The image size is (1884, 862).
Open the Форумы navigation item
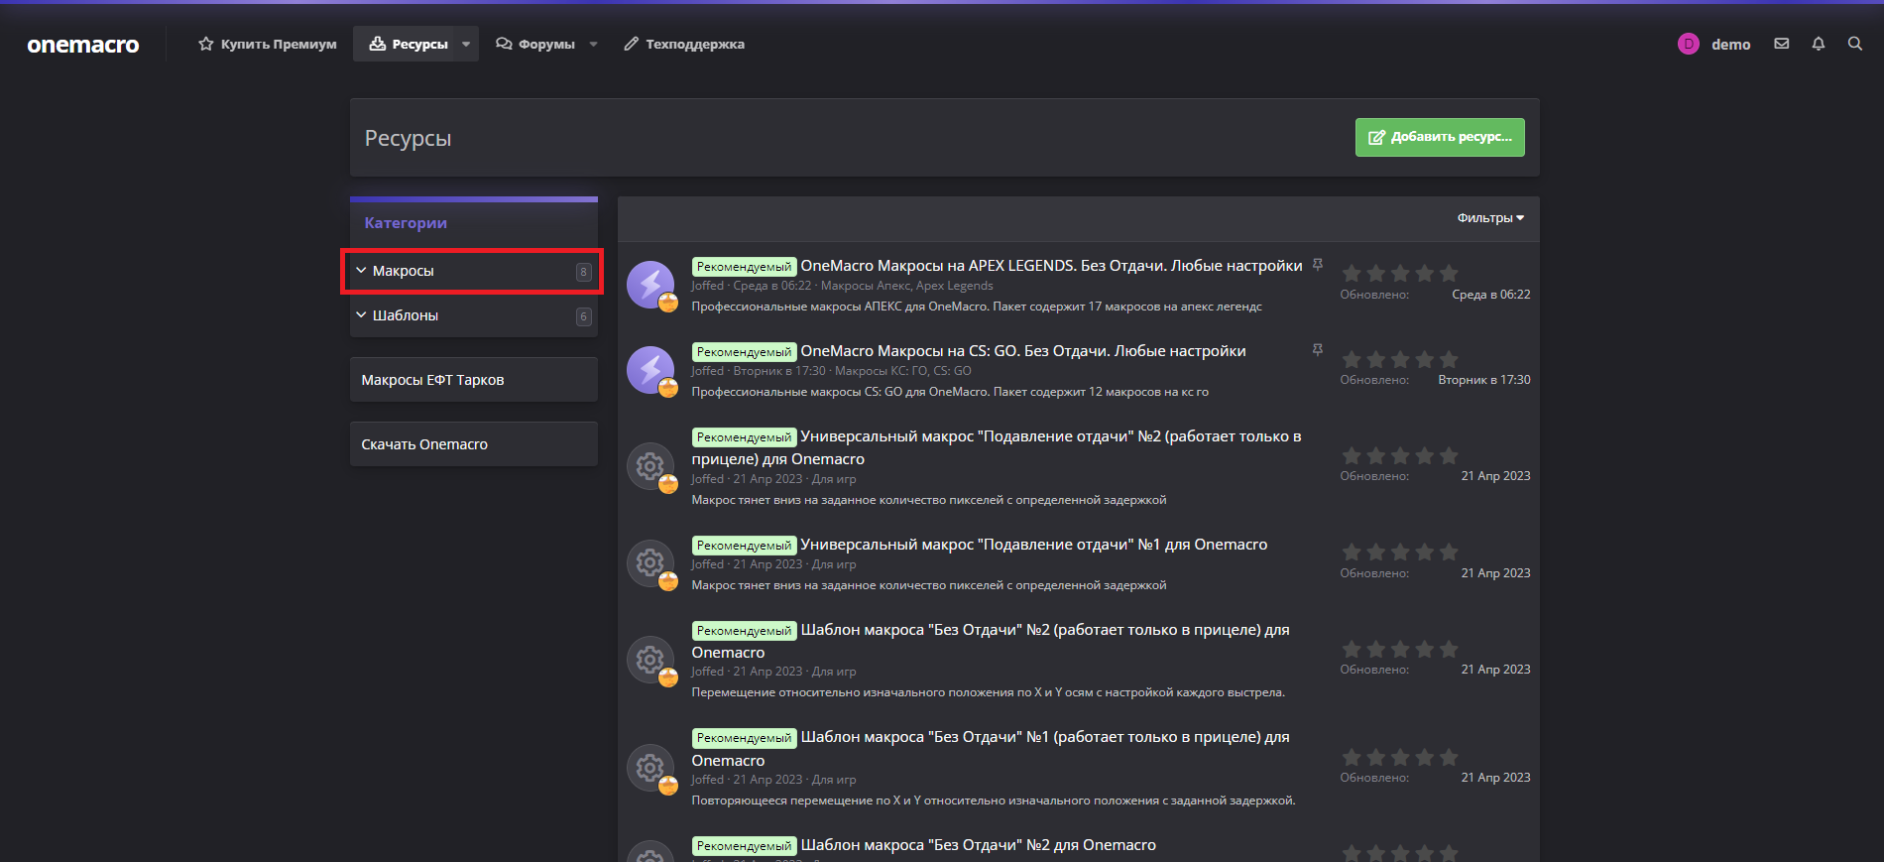535,44
